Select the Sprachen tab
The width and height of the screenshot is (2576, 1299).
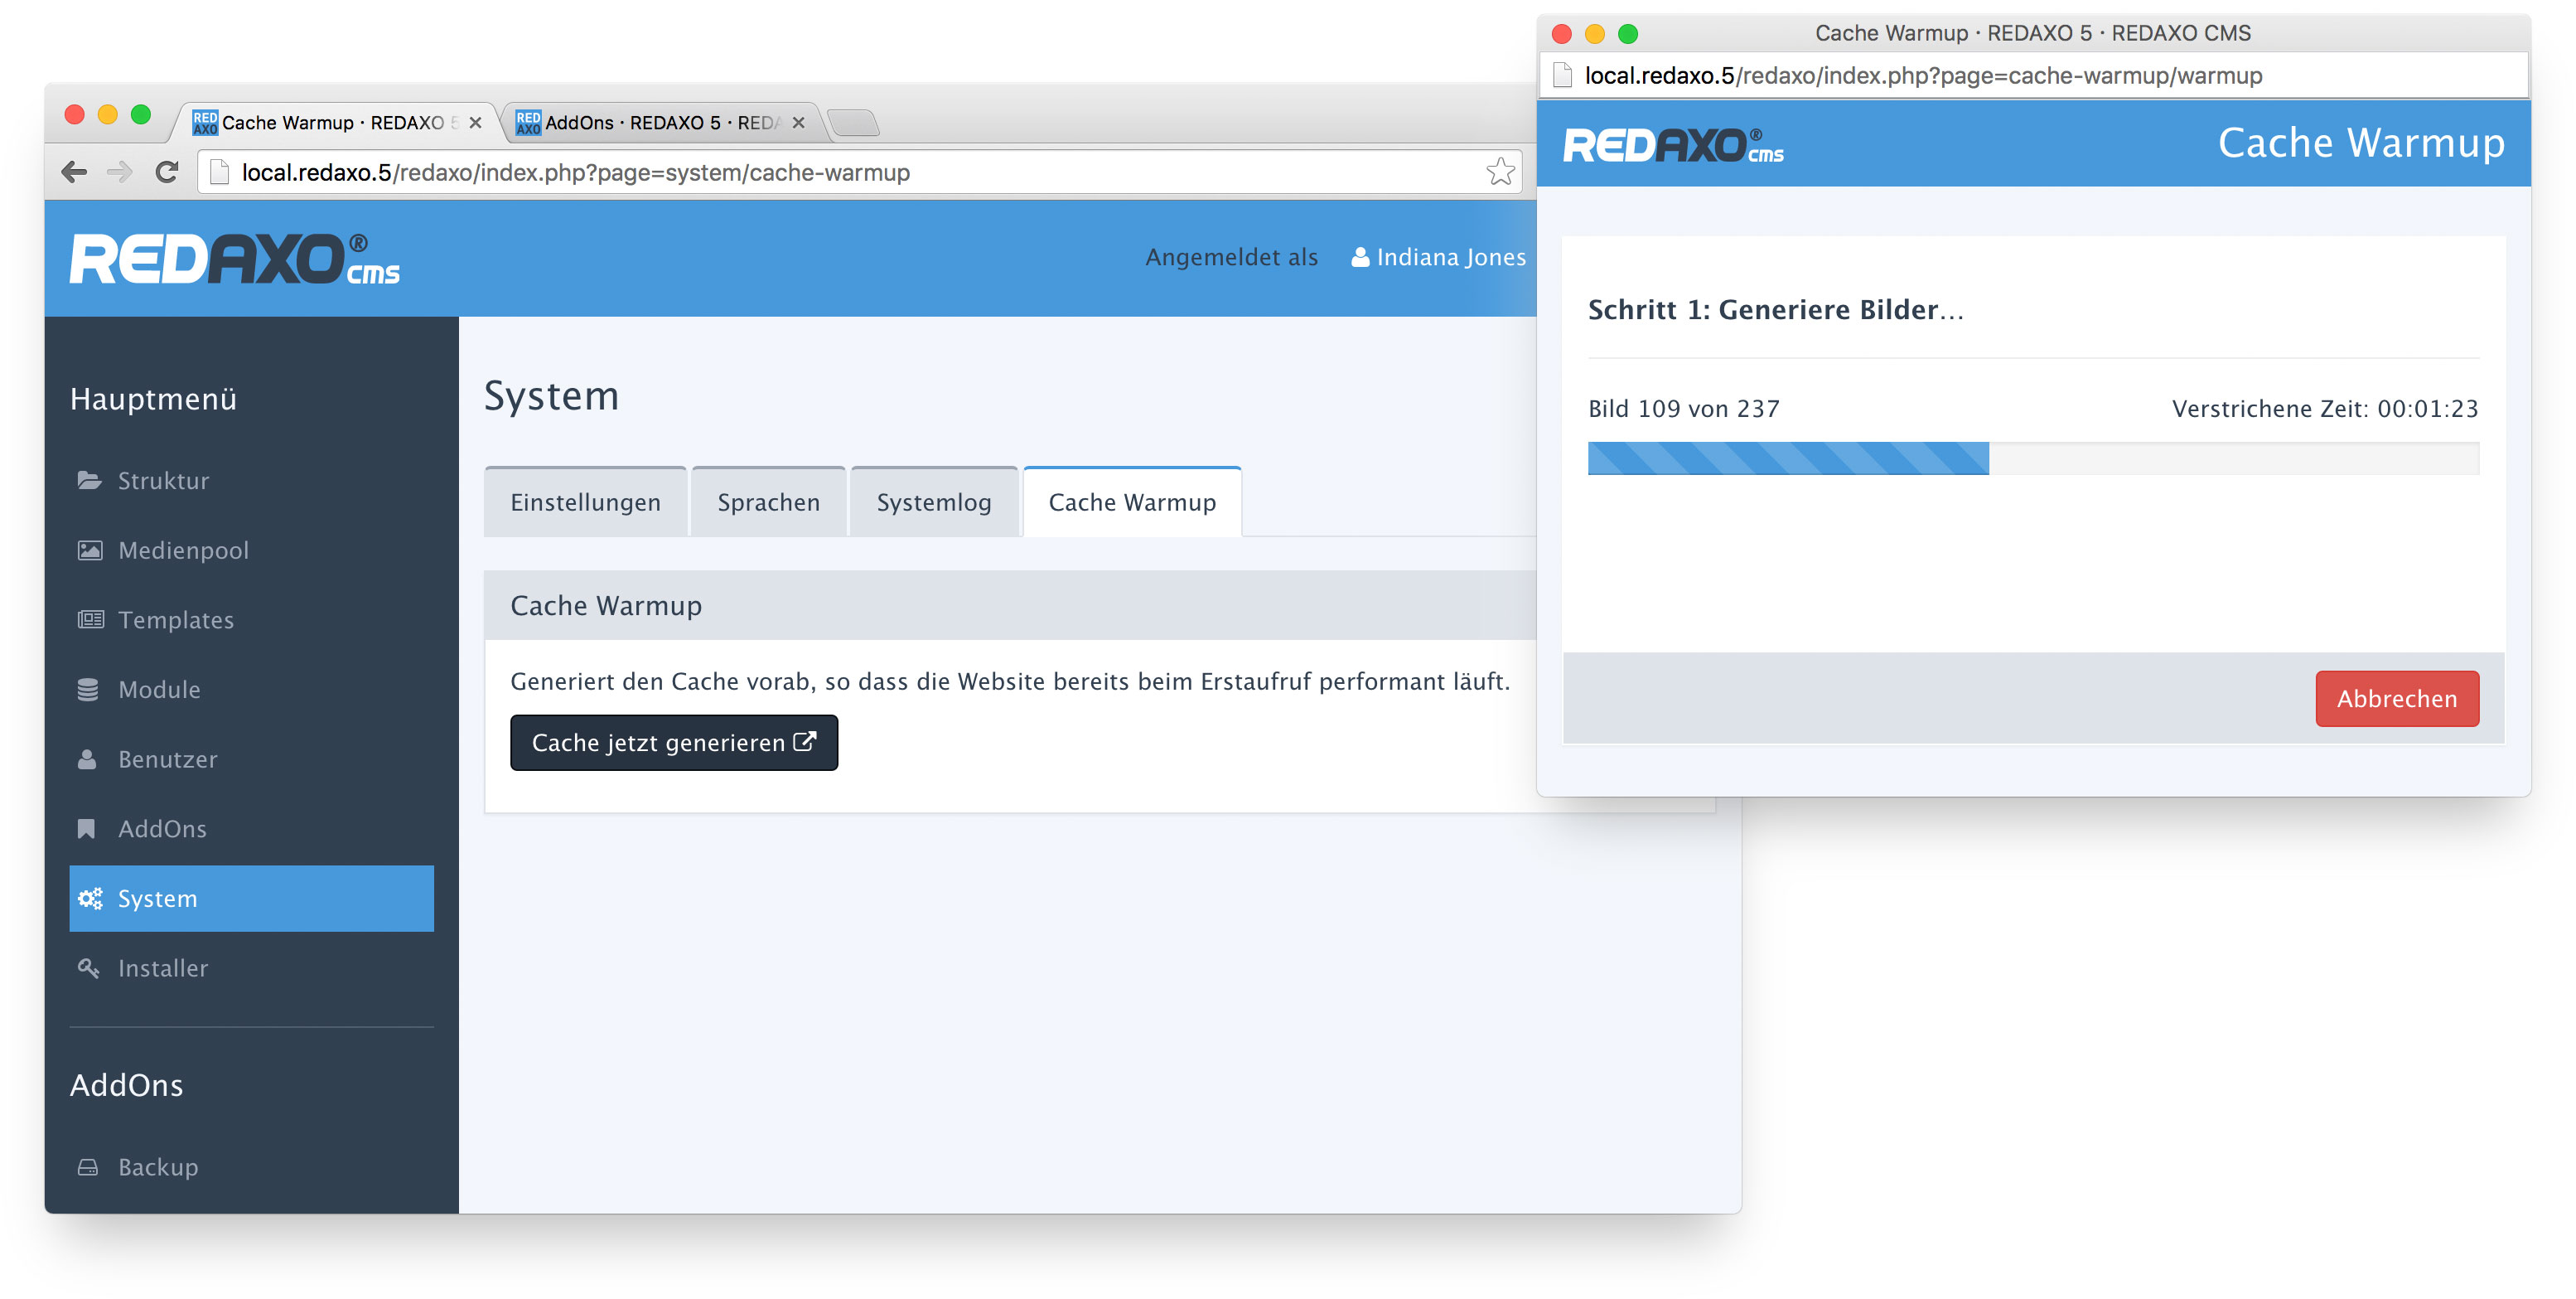pyautogui.click(x=768, y=502)
